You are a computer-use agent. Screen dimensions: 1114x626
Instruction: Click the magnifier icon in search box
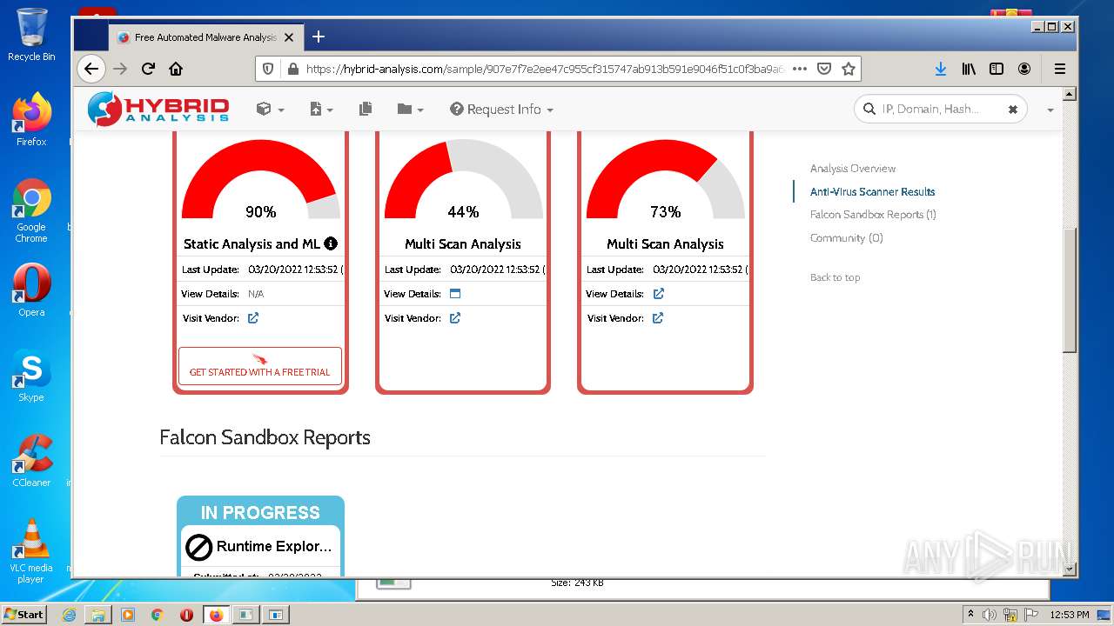[x=869, y=109]
